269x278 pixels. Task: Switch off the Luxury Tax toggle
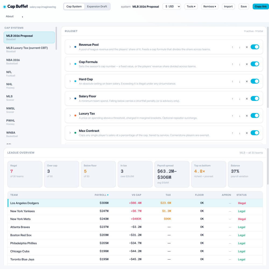pos(255,116)
